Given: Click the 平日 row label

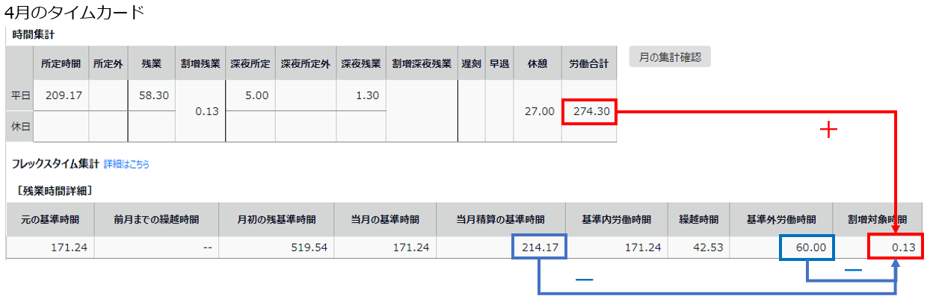Looking at the screenshot, I should (20, 95).
